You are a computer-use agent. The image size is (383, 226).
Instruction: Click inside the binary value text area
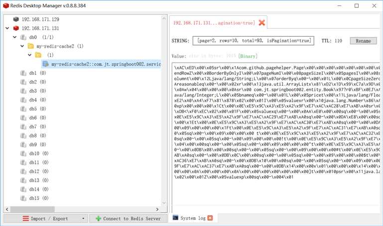[x=276, y=137]
